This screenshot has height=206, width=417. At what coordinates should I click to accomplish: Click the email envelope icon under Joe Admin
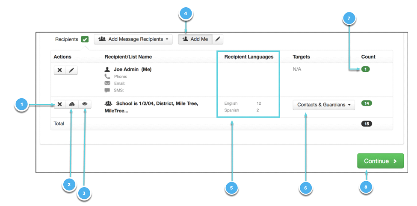click(x=107, y=83)
